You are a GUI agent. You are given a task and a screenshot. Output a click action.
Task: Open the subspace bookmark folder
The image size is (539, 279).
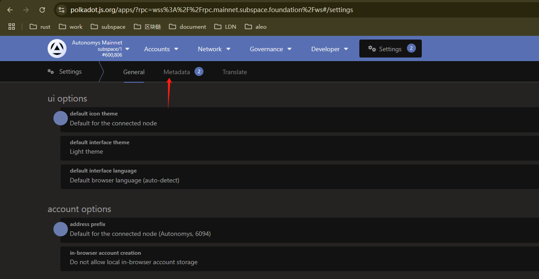tap(108, 27)
